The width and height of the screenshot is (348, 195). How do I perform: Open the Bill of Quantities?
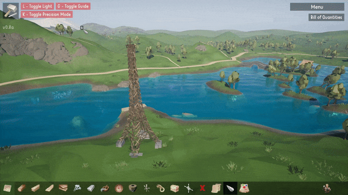tap(326, 17)
